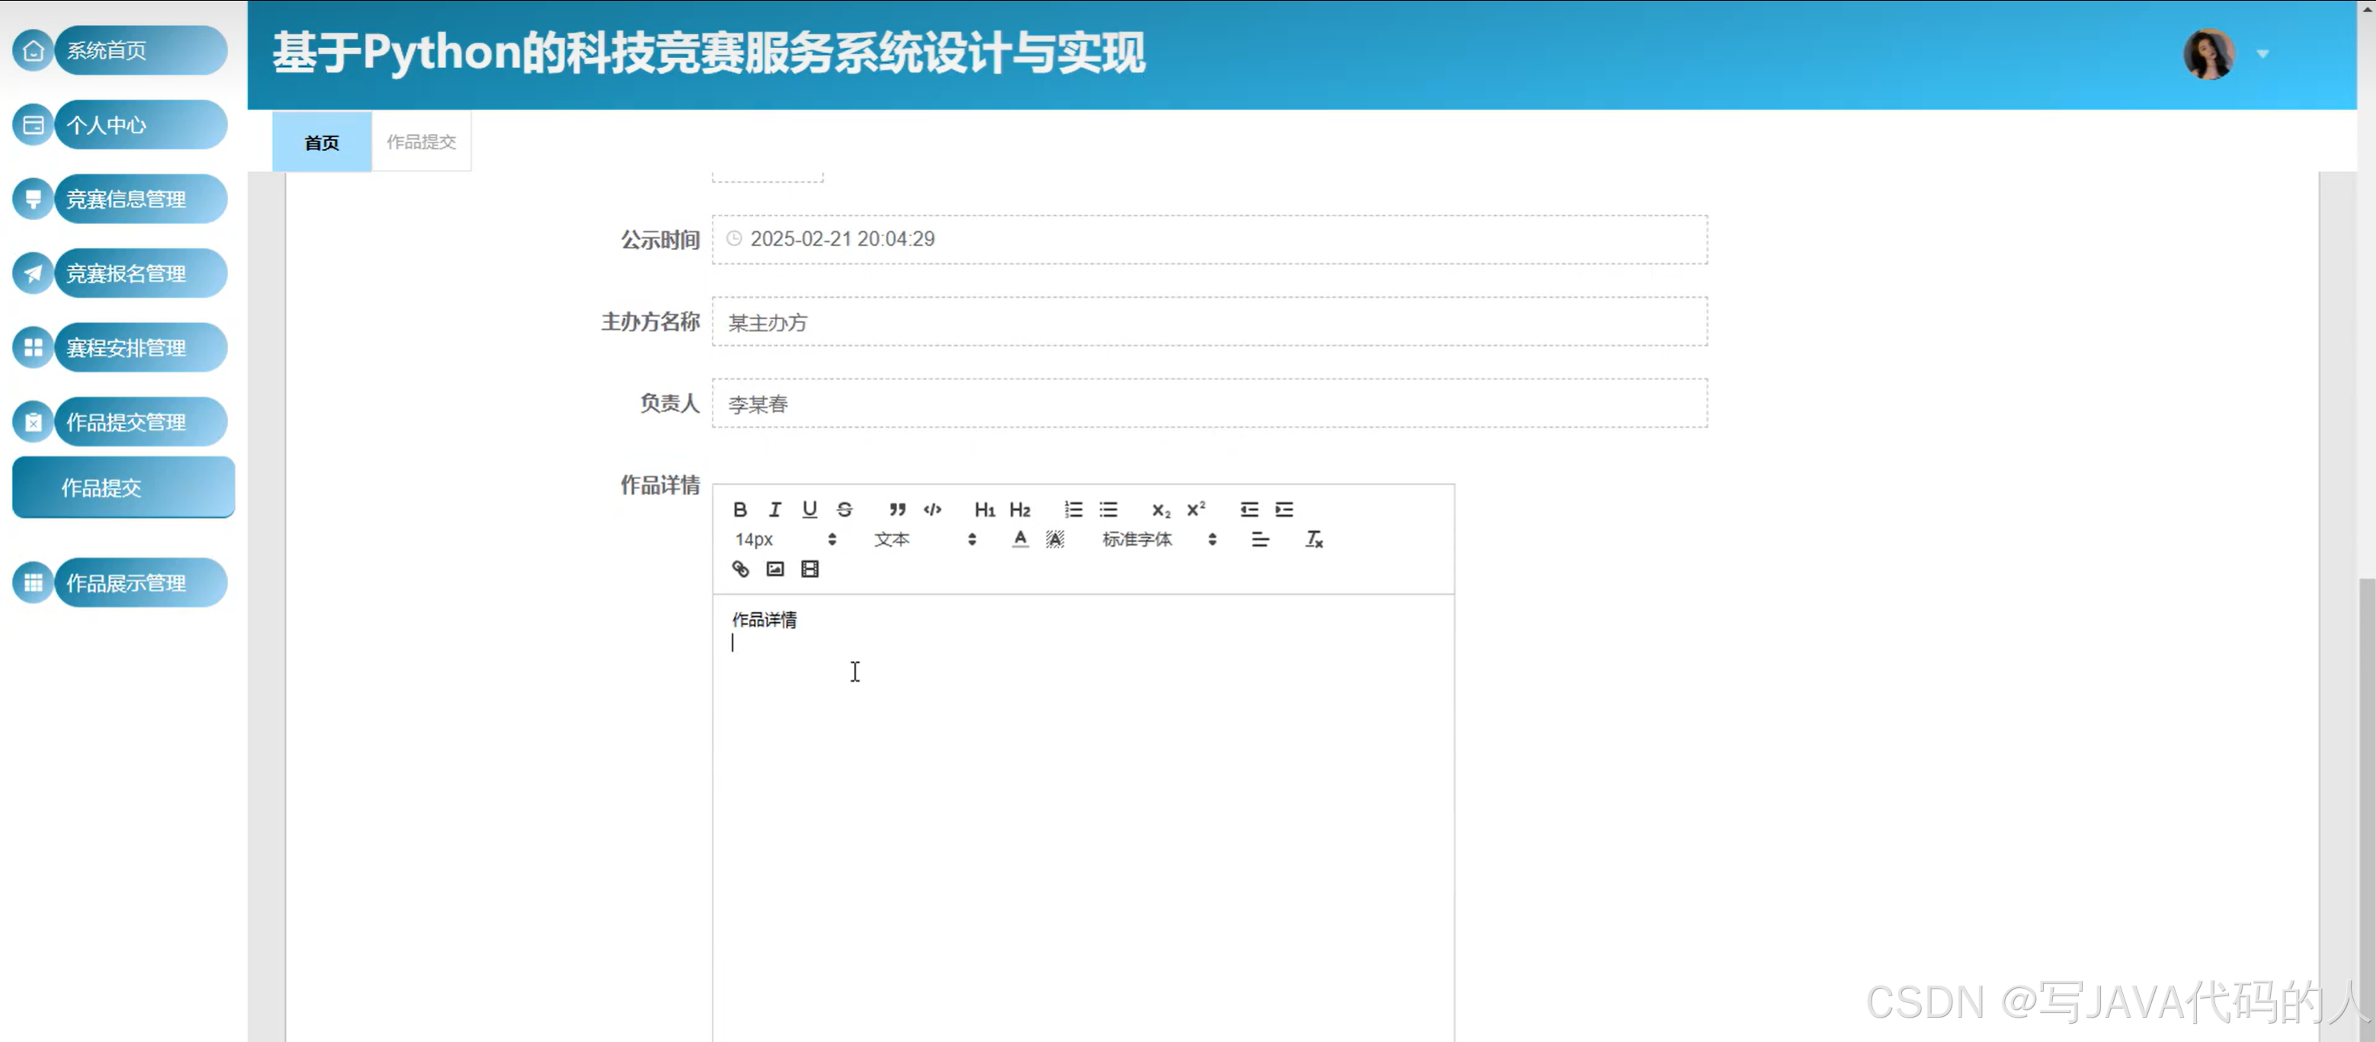Toggle underline formatting
Viewport: 2376px width, 1042px height.
point(809,509)
